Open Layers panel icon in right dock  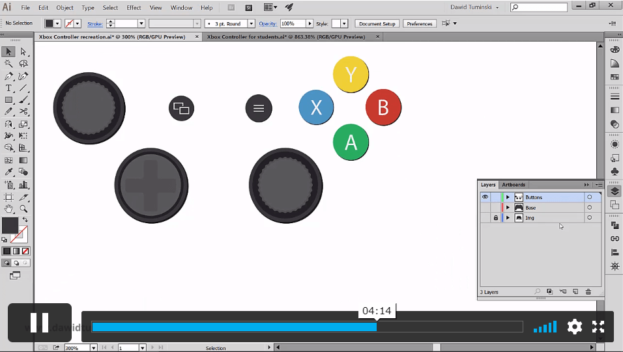click(x=615, y=191)
